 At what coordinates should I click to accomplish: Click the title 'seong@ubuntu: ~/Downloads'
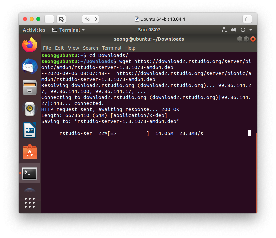149,39
